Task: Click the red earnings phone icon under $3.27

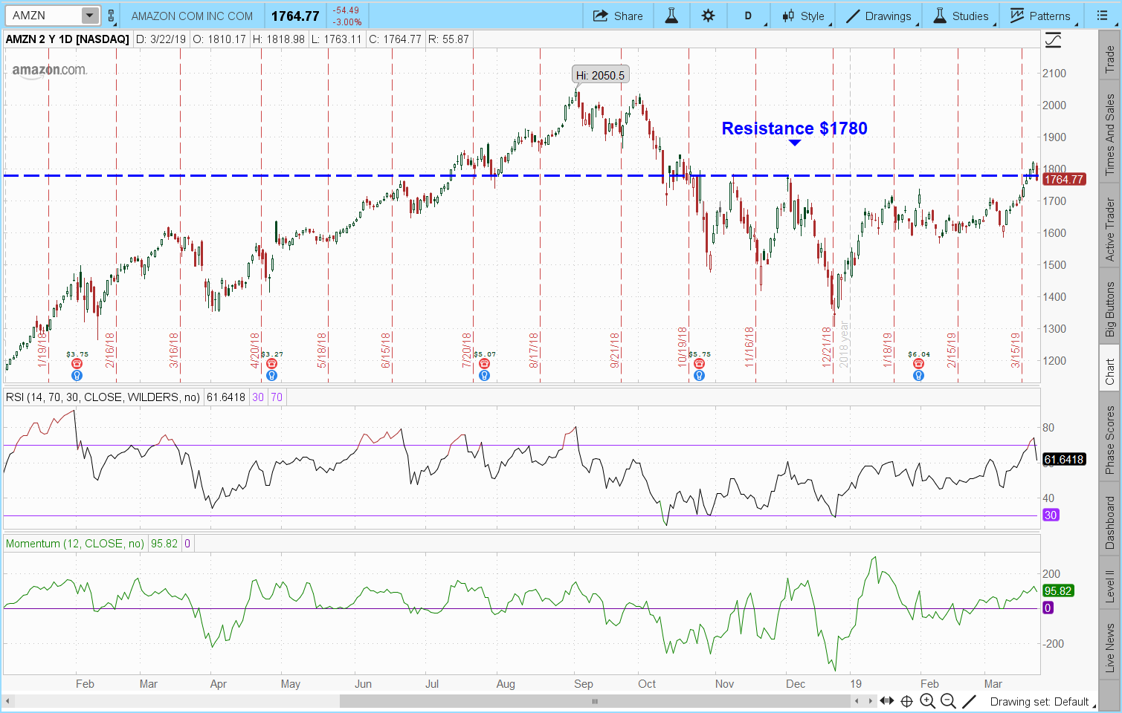Action: 271,364
